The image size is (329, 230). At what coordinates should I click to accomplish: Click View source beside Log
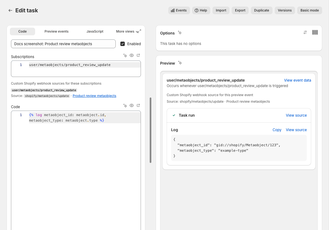(296, 130)
